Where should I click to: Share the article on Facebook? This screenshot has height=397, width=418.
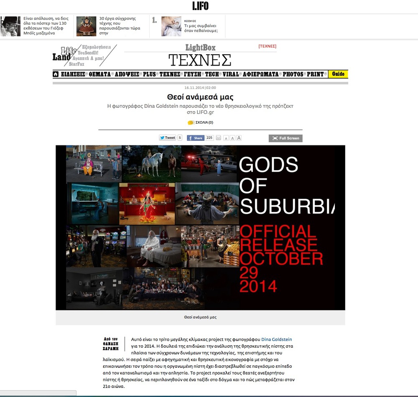coord(196,138)
